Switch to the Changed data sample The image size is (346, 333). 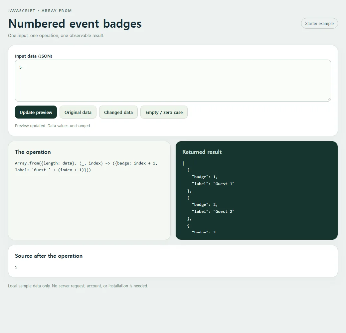pyautogui.click(x=118, y=112)
